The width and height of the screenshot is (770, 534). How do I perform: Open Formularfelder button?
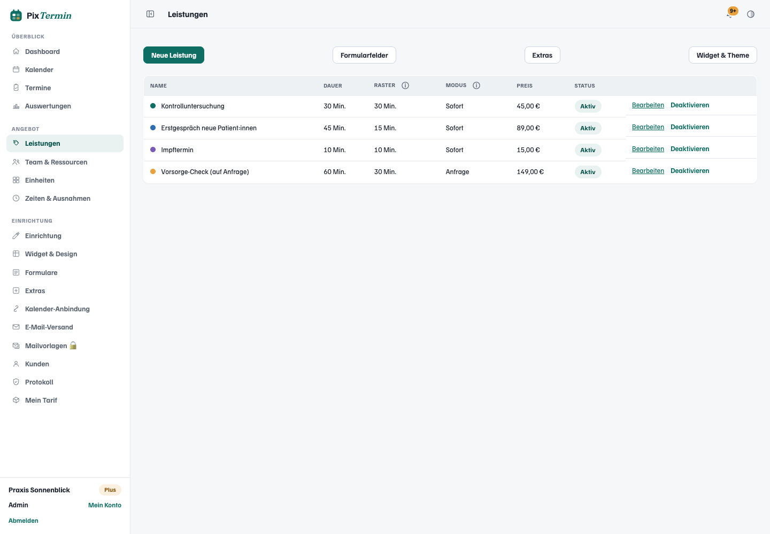(364, 55)
